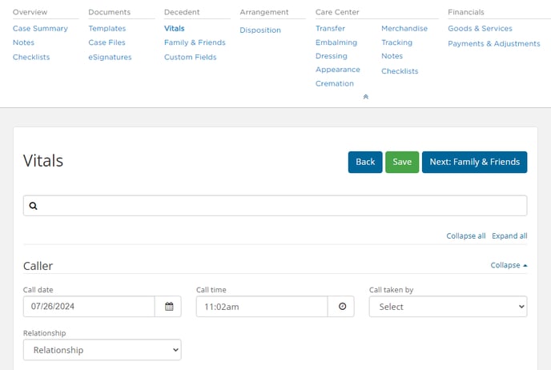Viewport: 551px width, 370px height.
Task: Click the Call time input field
Action: (x=262, y=307)
